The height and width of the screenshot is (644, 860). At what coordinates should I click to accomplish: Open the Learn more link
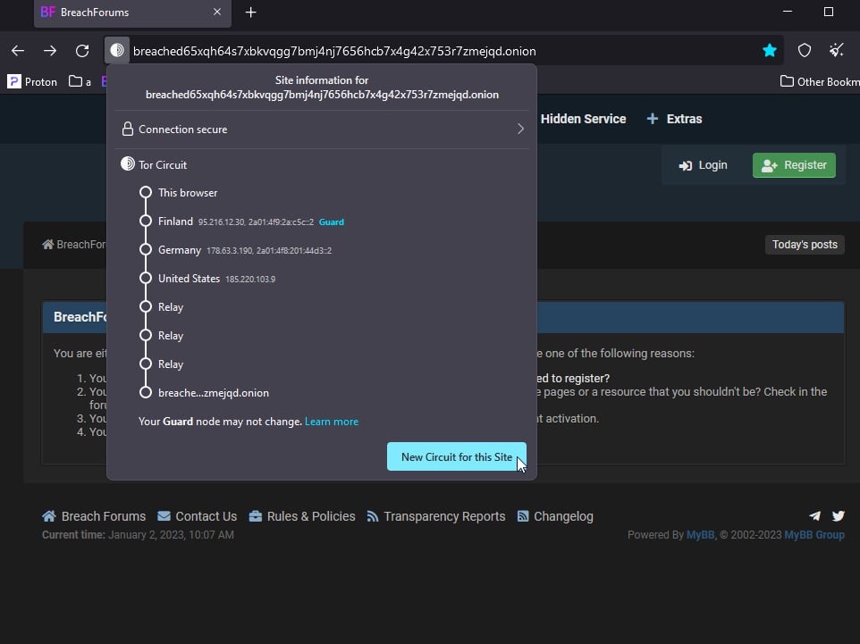332,422
